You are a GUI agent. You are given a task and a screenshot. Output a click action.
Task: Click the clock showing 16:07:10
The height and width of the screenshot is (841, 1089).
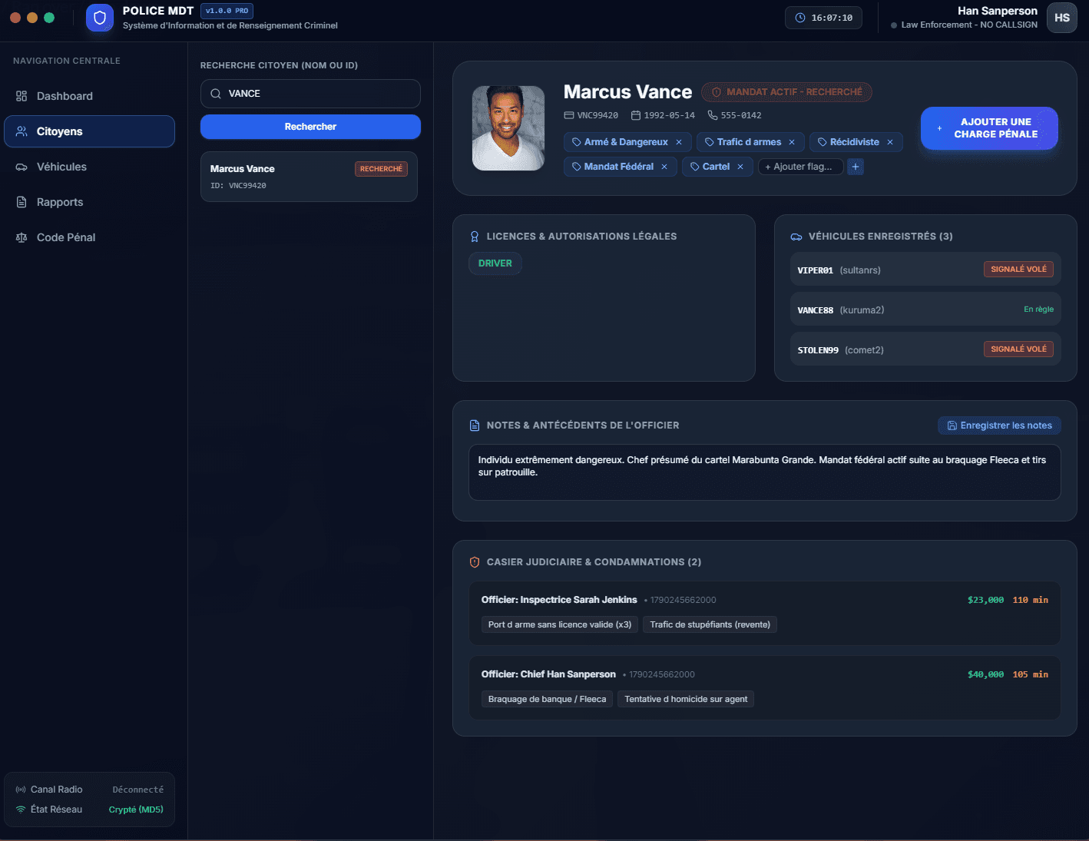(x=823, y=18)
